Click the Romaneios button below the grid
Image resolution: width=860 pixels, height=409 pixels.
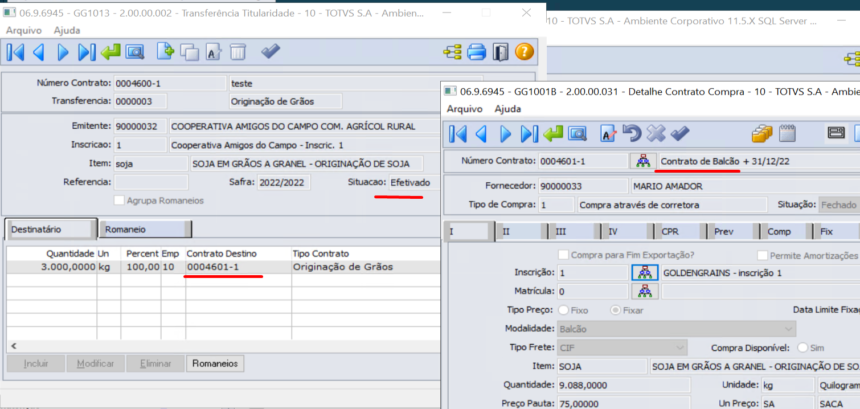(x=215, y=363)
